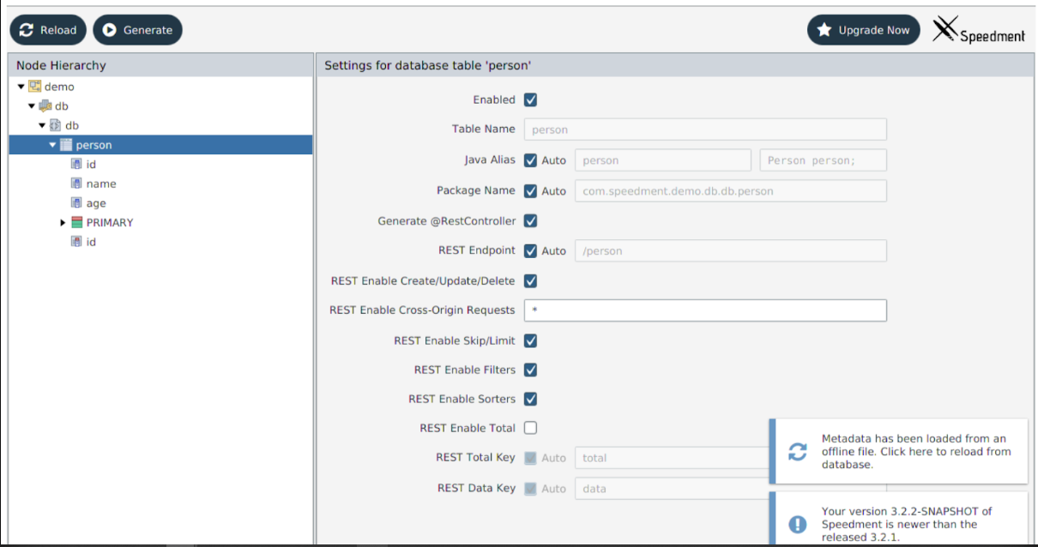The width and height of the screenshot is (1038, 547).
Task: Click the 'Person person;' preview field
Action: [824, 160]
